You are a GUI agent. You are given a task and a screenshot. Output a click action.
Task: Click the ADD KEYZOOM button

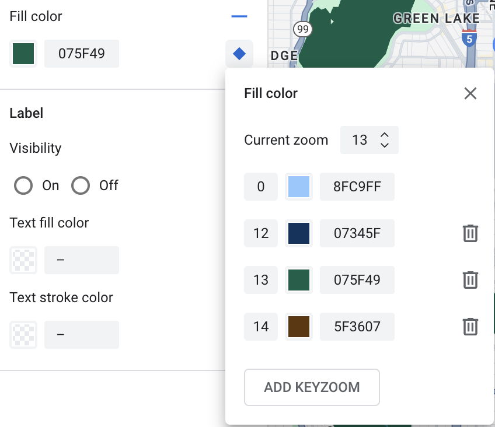[x=312, y=387]
